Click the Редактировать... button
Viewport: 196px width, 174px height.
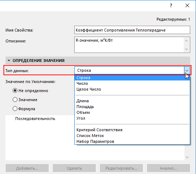click(121, 168)
